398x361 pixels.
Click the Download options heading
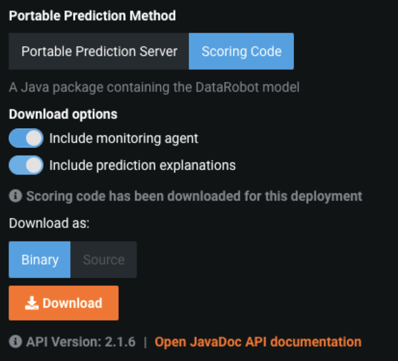(x=63, y=114)
